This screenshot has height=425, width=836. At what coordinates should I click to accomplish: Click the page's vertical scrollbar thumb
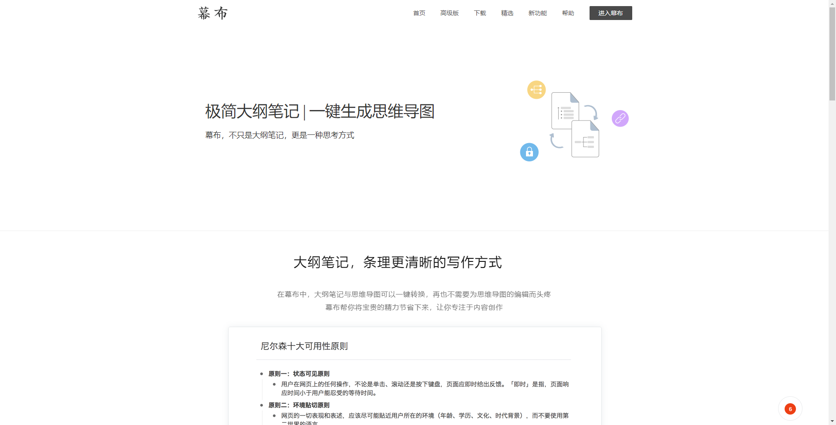[832, 52]
